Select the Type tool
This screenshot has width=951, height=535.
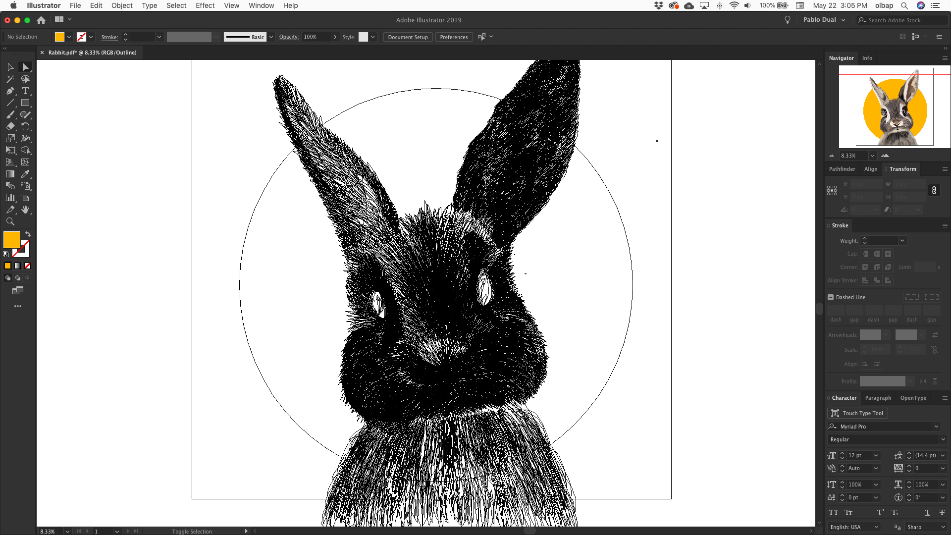point(25,91)
